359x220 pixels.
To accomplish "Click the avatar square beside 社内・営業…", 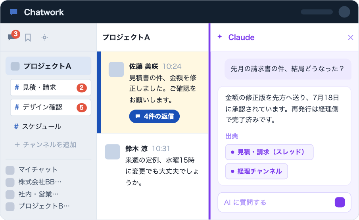I will (x=10, y=194).
